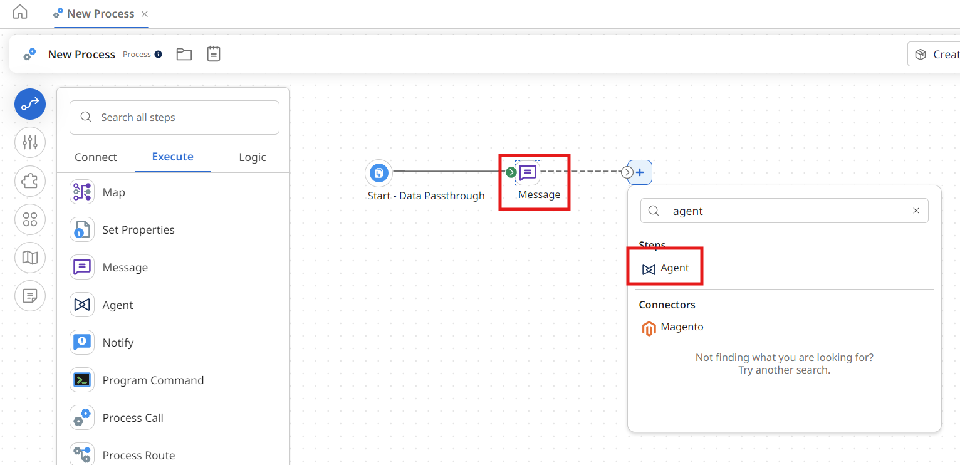Open the sliders settings sidebar icon
Image resolution: width=960 pixels, height=465 pixels.
[x=30, y=142]
